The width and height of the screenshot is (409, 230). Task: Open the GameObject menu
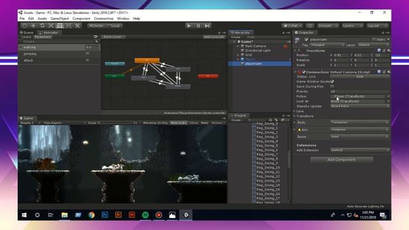(x=59, y=19)
